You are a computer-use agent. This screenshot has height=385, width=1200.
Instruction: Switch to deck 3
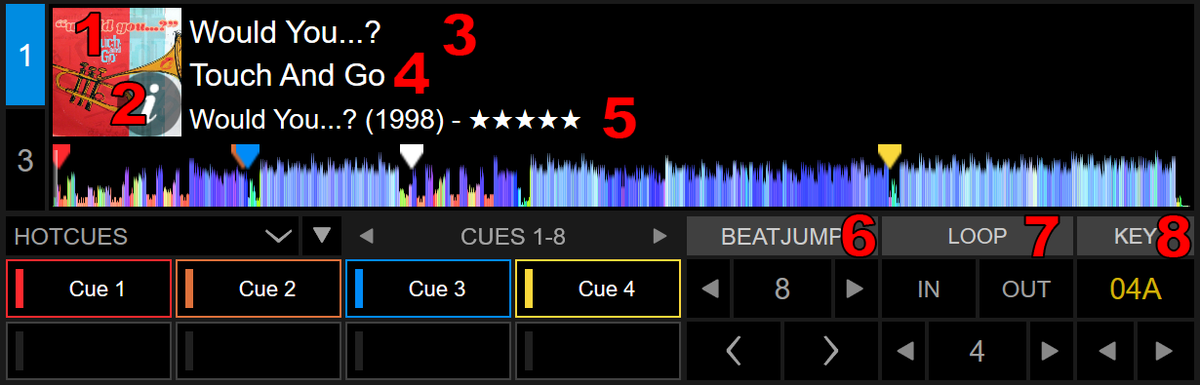[25, 160]
